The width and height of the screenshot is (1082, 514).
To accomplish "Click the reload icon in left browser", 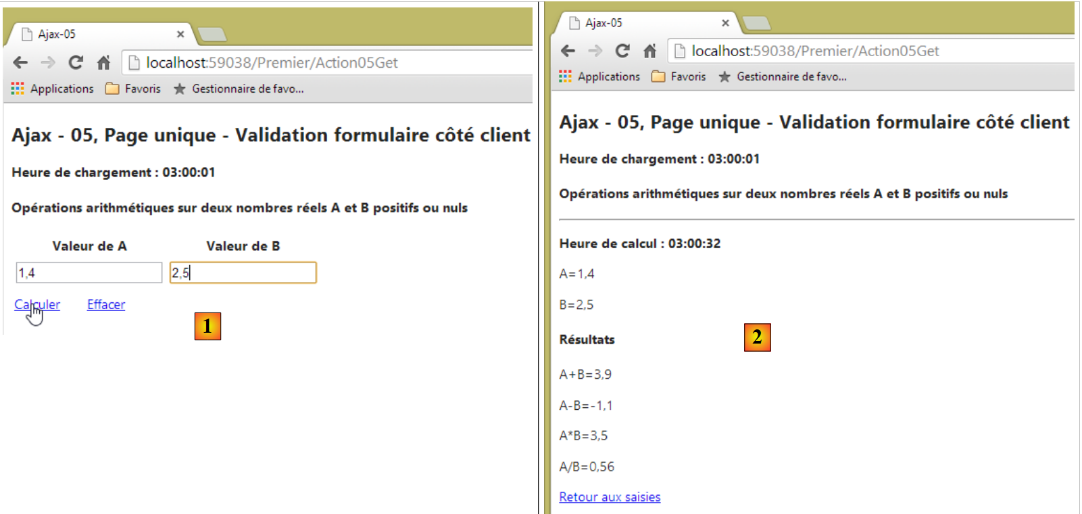I will pos(76,63).
